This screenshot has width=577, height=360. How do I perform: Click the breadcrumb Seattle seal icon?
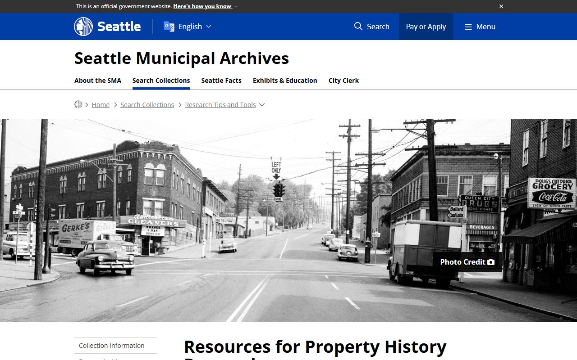pos(78,104)
